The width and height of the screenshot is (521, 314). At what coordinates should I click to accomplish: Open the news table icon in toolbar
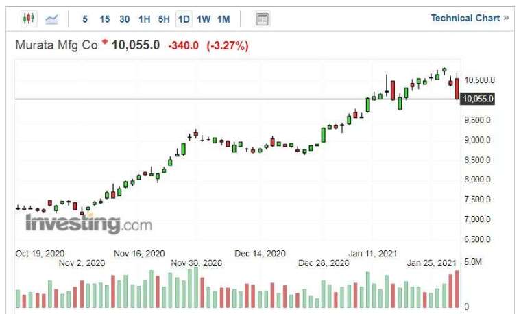click(x=262, y=19)
